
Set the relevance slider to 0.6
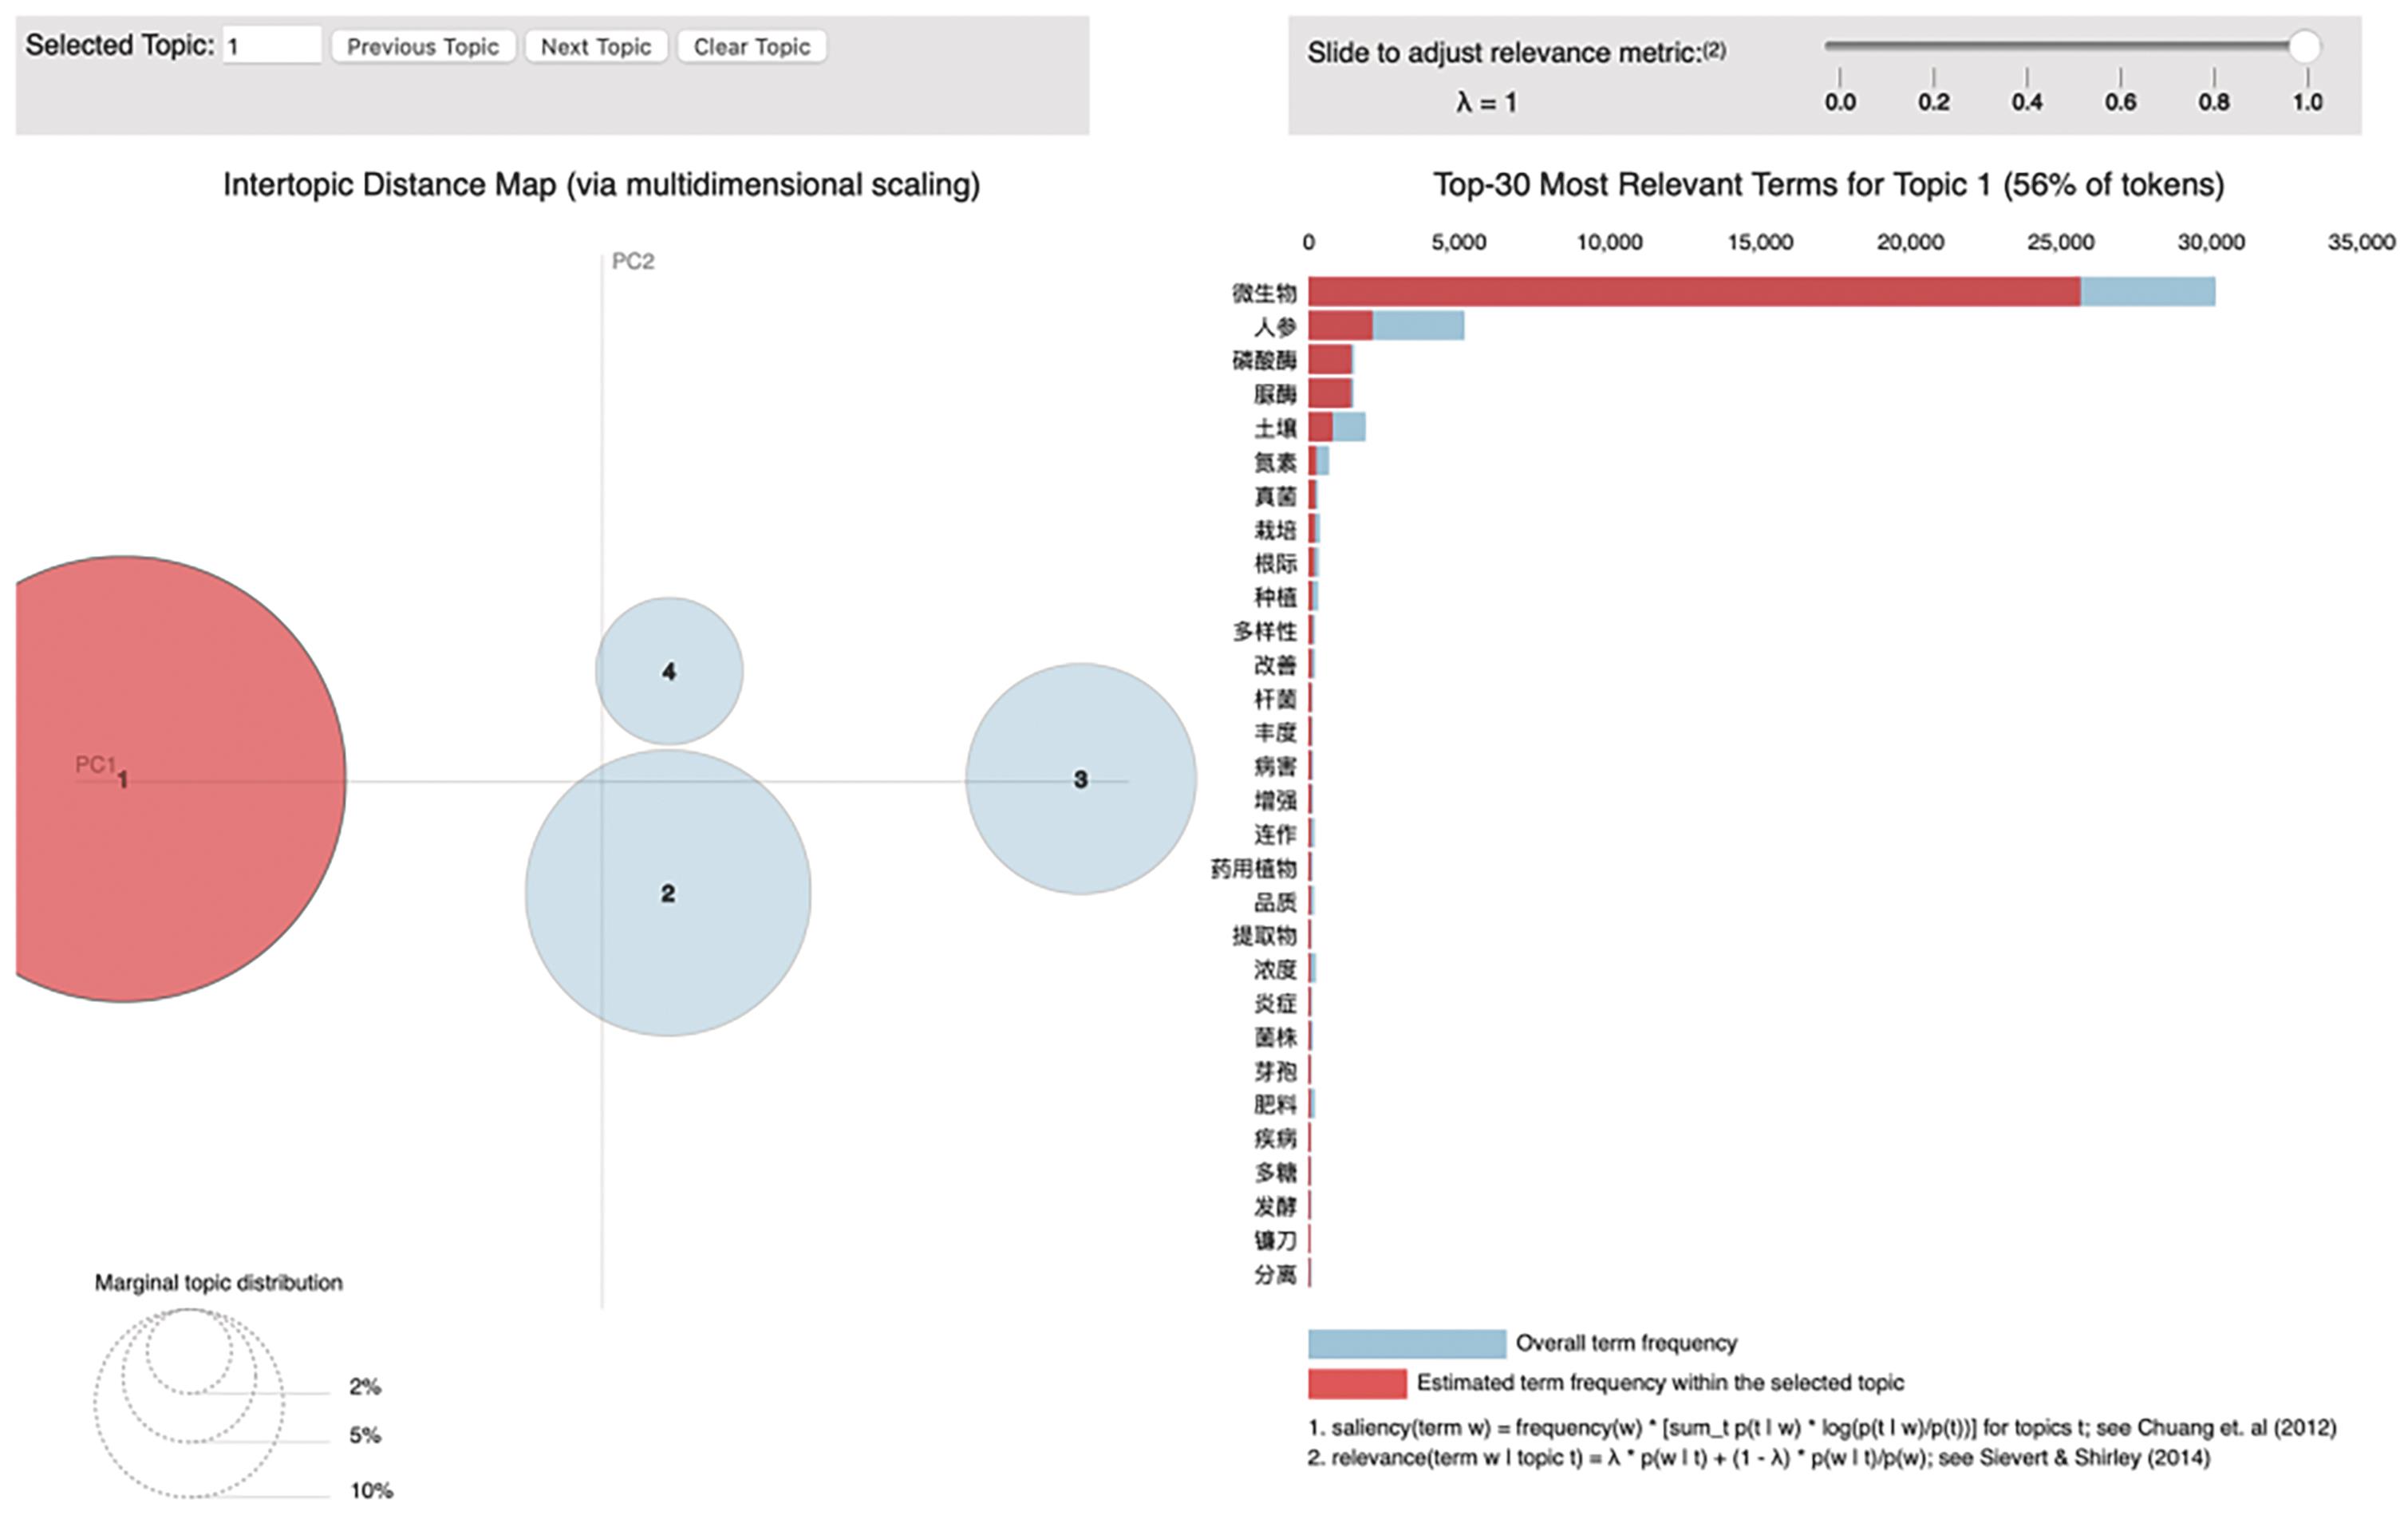pos(2120,46)
